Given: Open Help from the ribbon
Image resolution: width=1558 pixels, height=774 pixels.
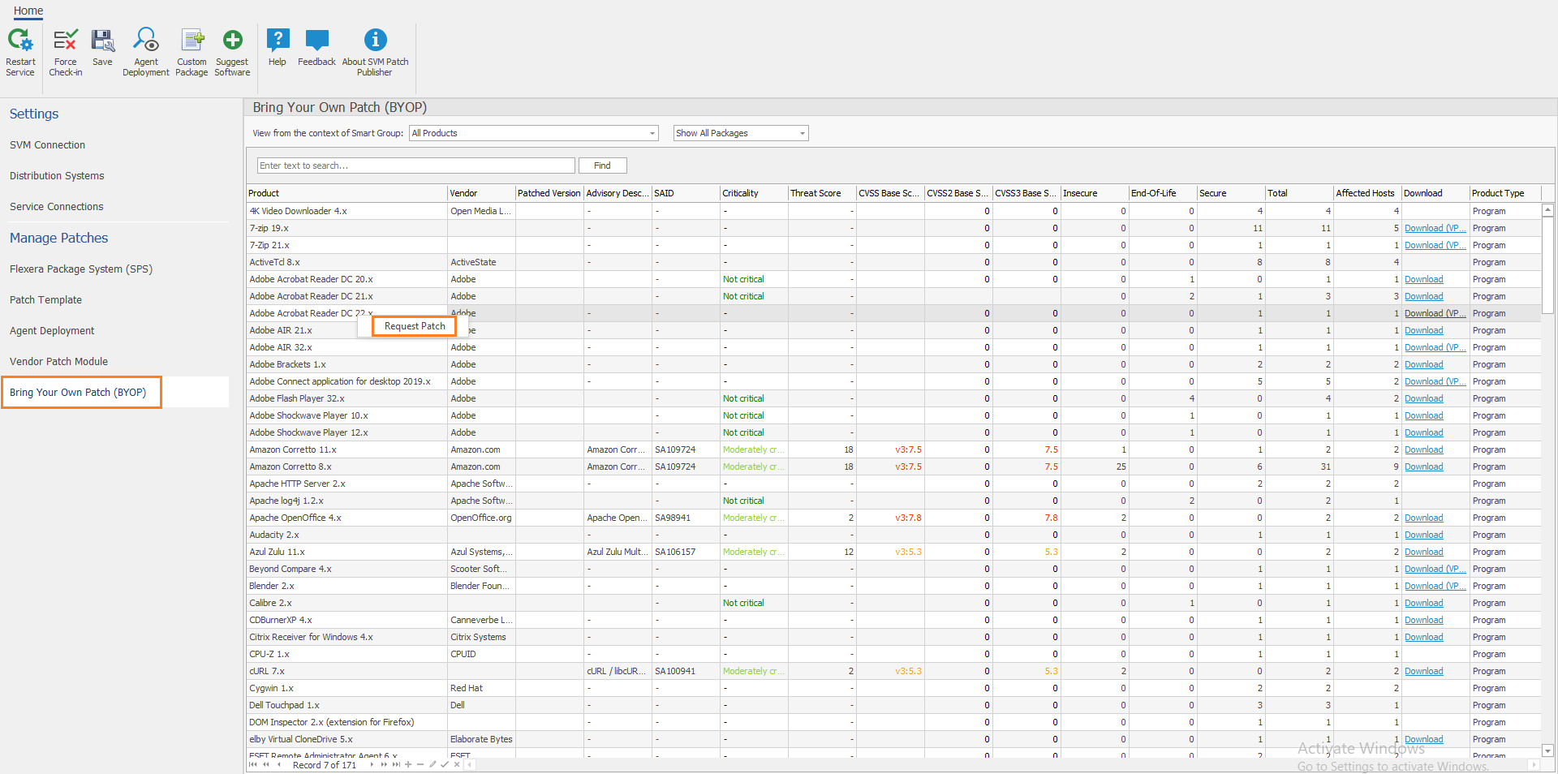Looking at the screenshot, I should [278, 49].
